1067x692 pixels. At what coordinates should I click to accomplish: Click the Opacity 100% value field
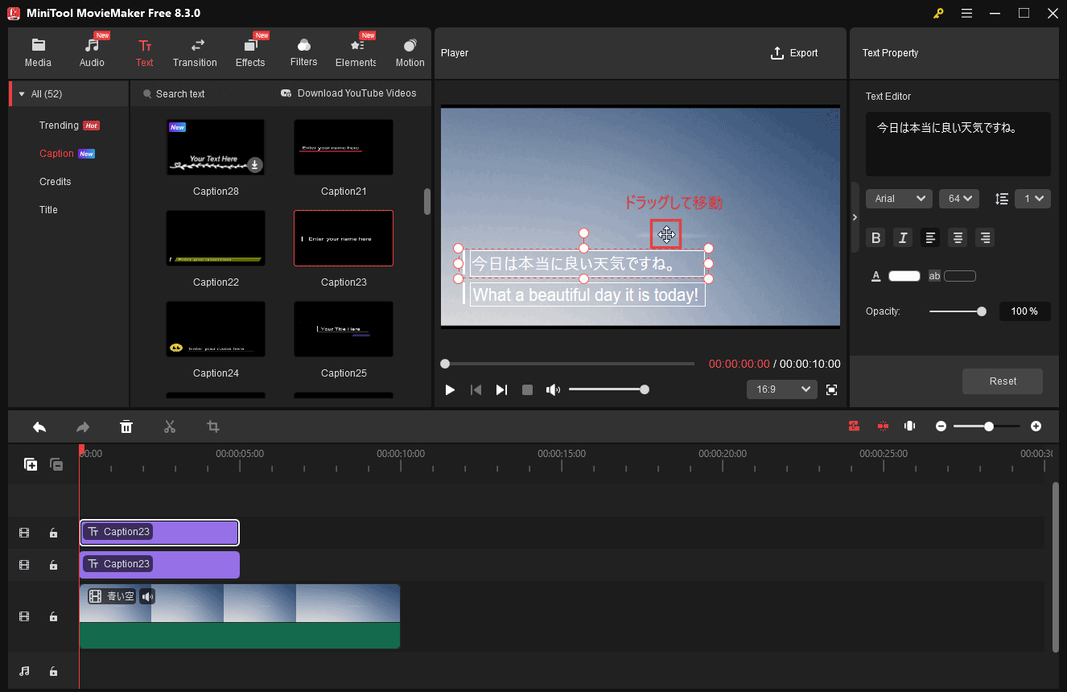click(x=1024, y=311)
